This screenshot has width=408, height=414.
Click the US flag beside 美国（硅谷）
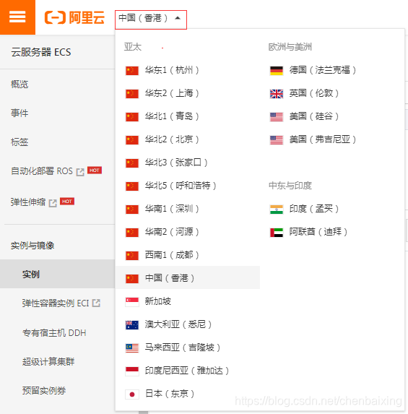pos(277,117)
